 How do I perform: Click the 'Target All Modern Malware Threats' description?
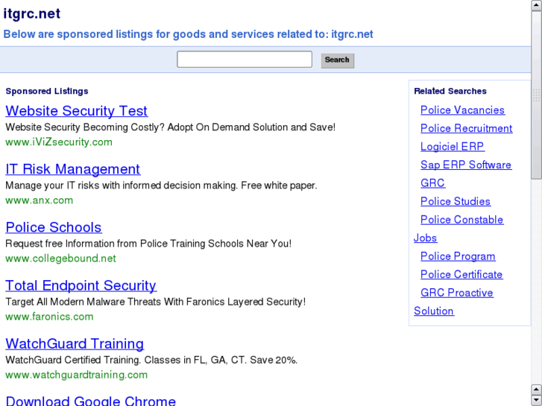156,302
